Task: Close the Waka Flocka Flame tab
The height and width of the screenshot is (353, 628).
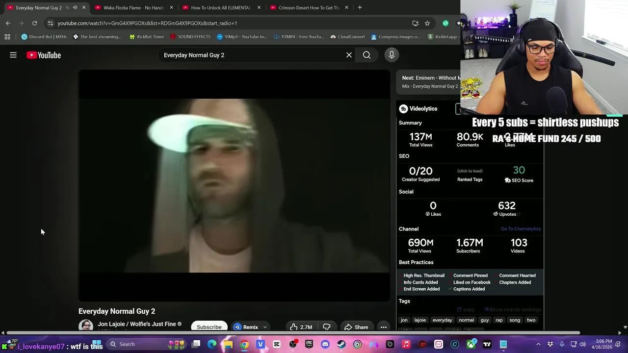Action: point(171,7)
